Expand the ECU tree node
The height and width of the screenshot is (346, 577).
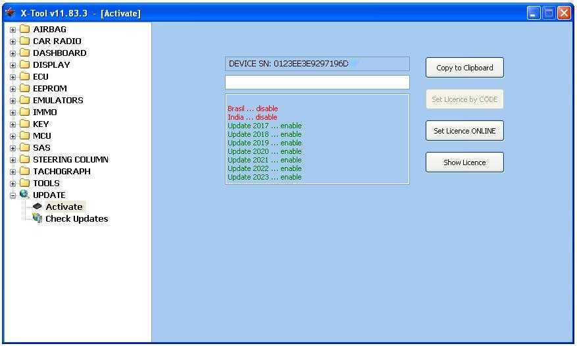click(13, 77)
